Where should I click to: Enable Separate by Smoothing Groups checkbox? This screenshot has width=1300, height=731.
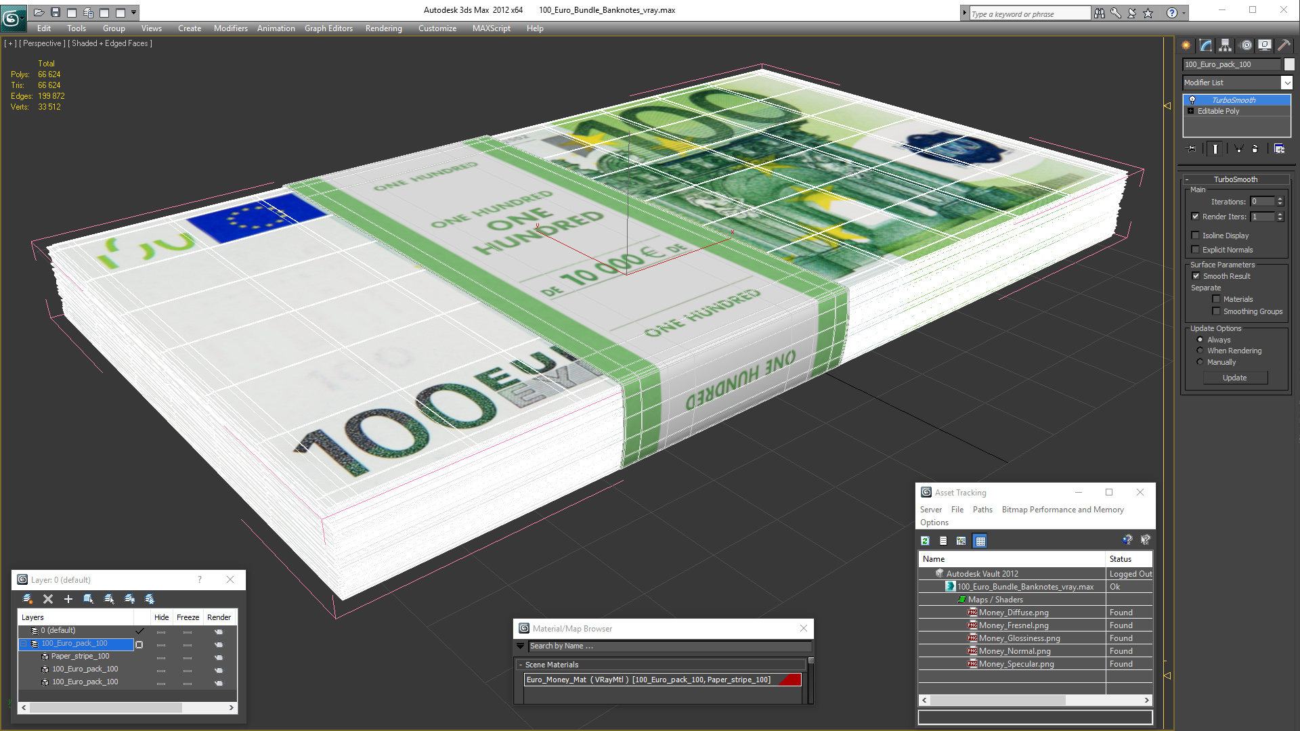pos(1216,311)
